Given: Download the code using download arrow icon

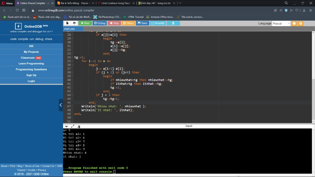Looking at the screenshot, I should pos(173,23).
